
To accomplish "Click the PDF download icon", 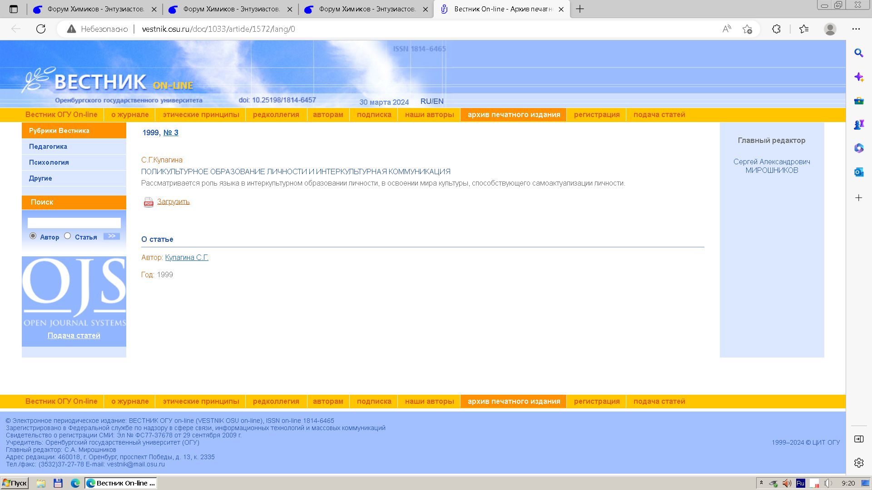I will (149, 202).
